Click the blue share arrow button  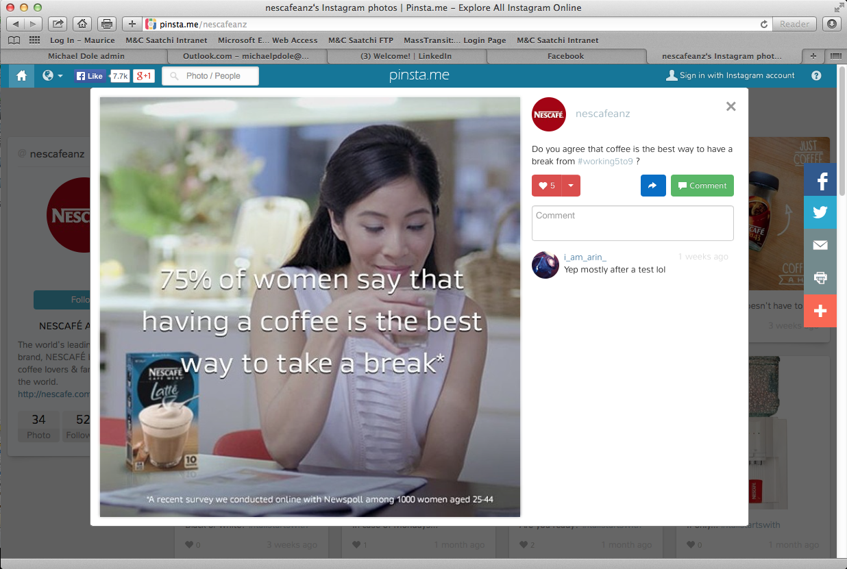coord(653,186)
